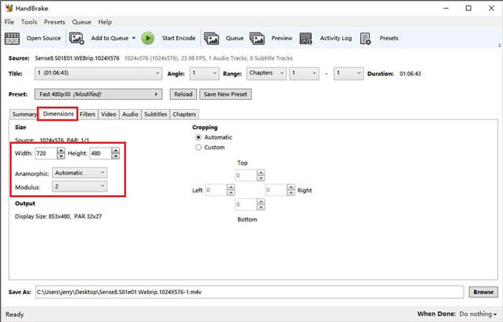Click the Right crop value field

[276, 190]
